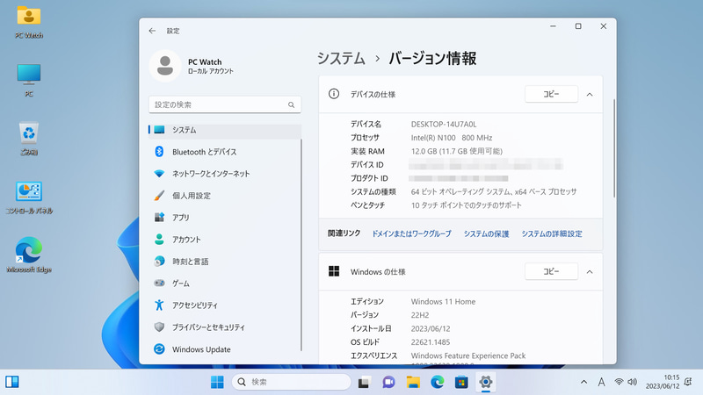Open Bluetooth とデバイス settings
This screenshot has width=703, height=395.
(225, 152)
